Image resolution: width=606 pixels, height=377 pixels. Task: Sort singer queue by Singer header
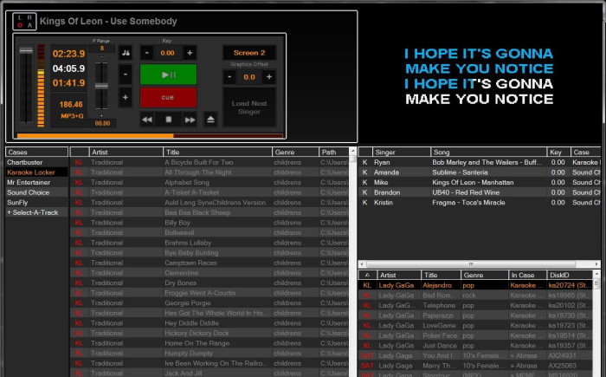(x=402, y=153)
